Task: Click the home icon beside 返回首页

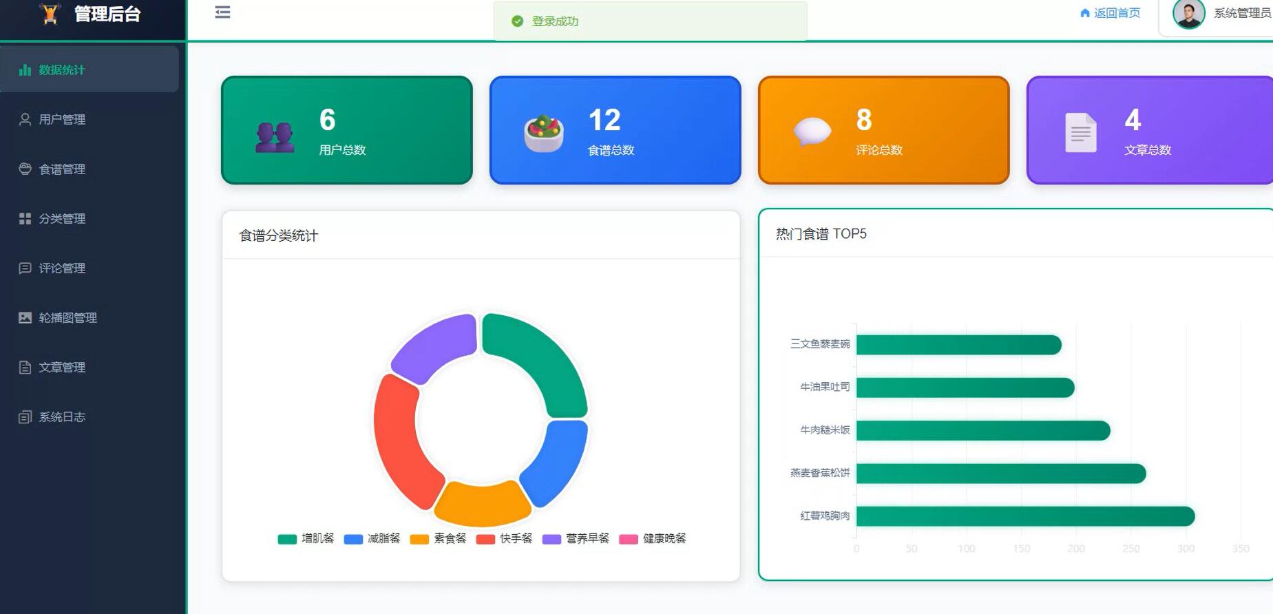Action: point(1085,13)
